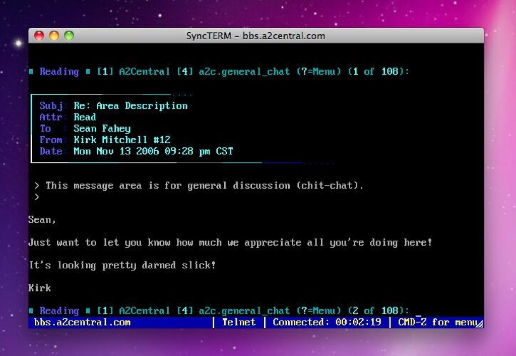
Task: Click the Telnet indicator in the status bar
Action: (238, 322)
